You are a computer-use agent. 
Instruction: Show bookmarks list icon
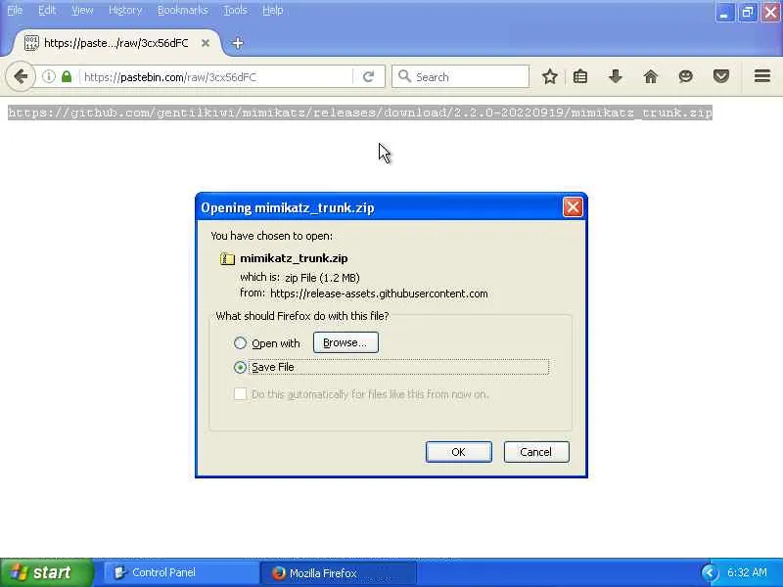(580, 77)
